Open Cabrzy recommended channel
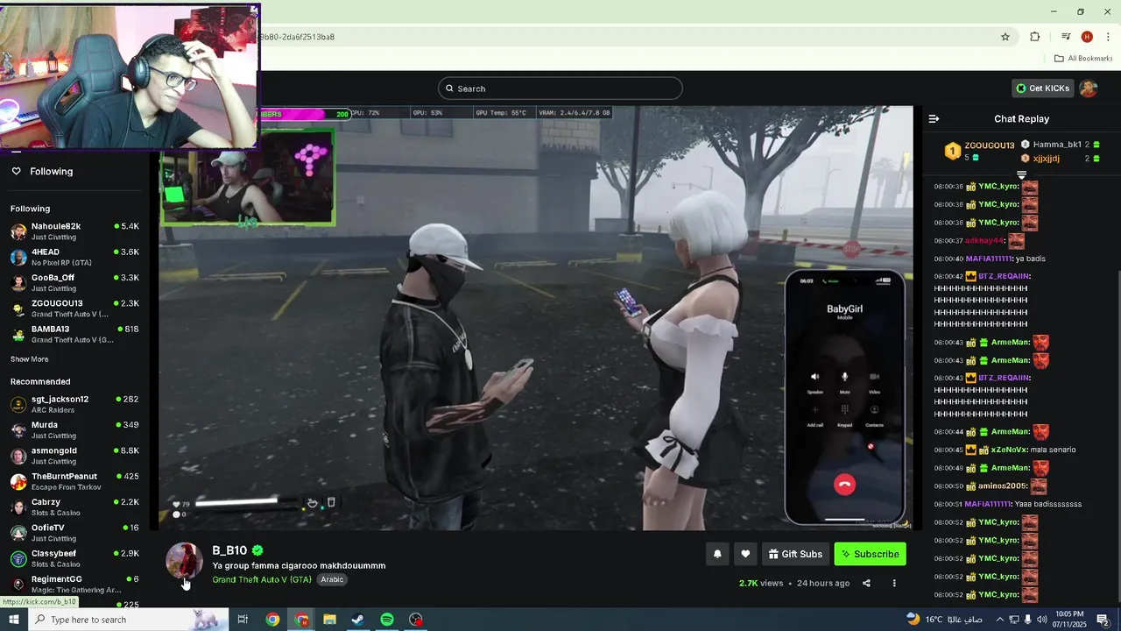The width and height of the screenshot is (1121, 631). point(74,507)
